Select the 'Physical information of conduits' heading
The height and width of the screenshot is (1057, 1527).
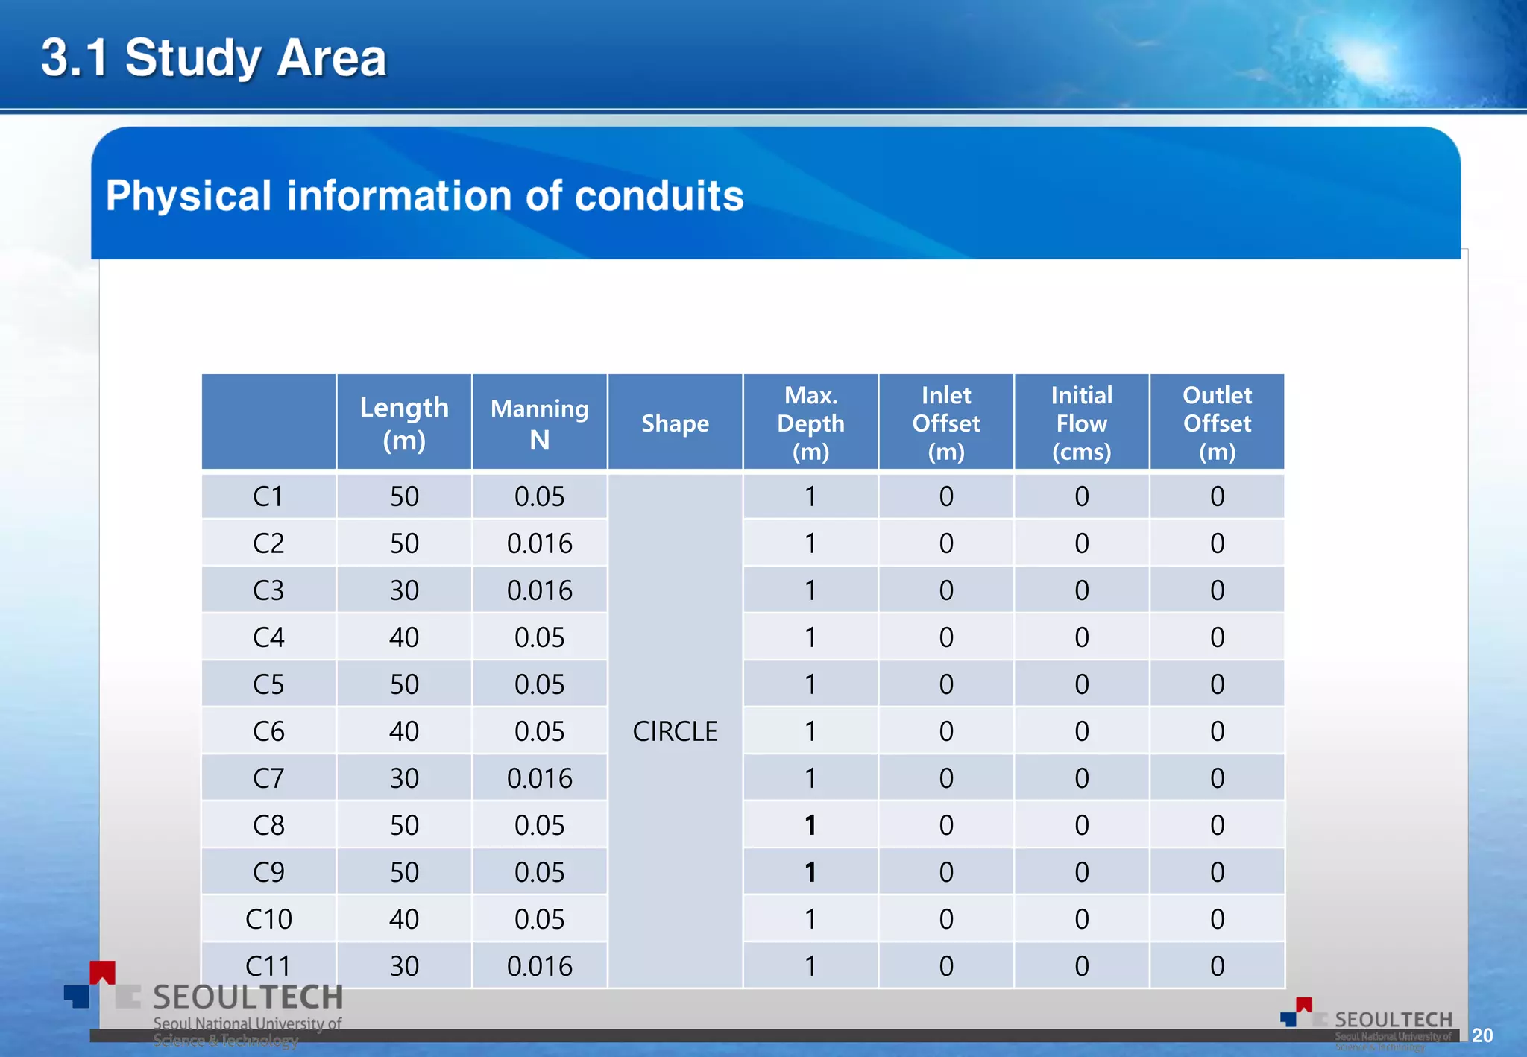[424, 196]
